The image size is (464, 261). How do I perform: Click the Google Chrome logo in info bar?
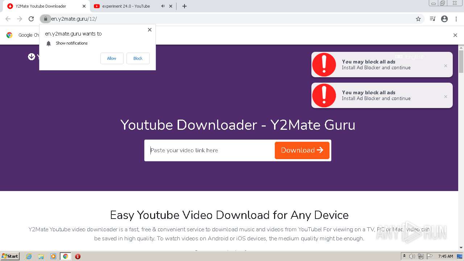tap(9, 35)
